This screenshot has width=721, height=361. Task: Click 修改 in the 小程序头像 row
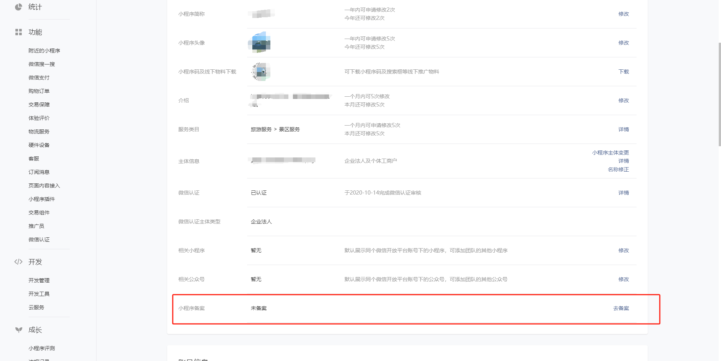pos(623,43)
